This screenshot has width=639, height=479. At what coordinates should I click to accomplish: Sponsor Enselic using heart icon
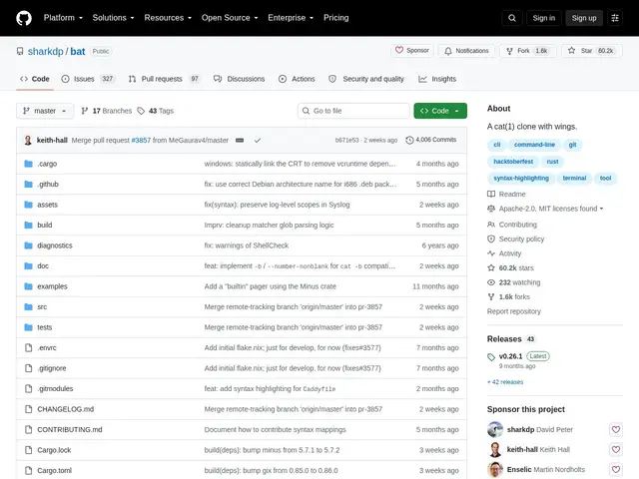pos(616,469)
